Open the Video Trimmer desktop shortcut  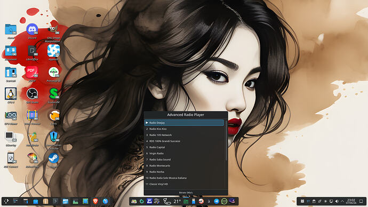coord(32,115)
